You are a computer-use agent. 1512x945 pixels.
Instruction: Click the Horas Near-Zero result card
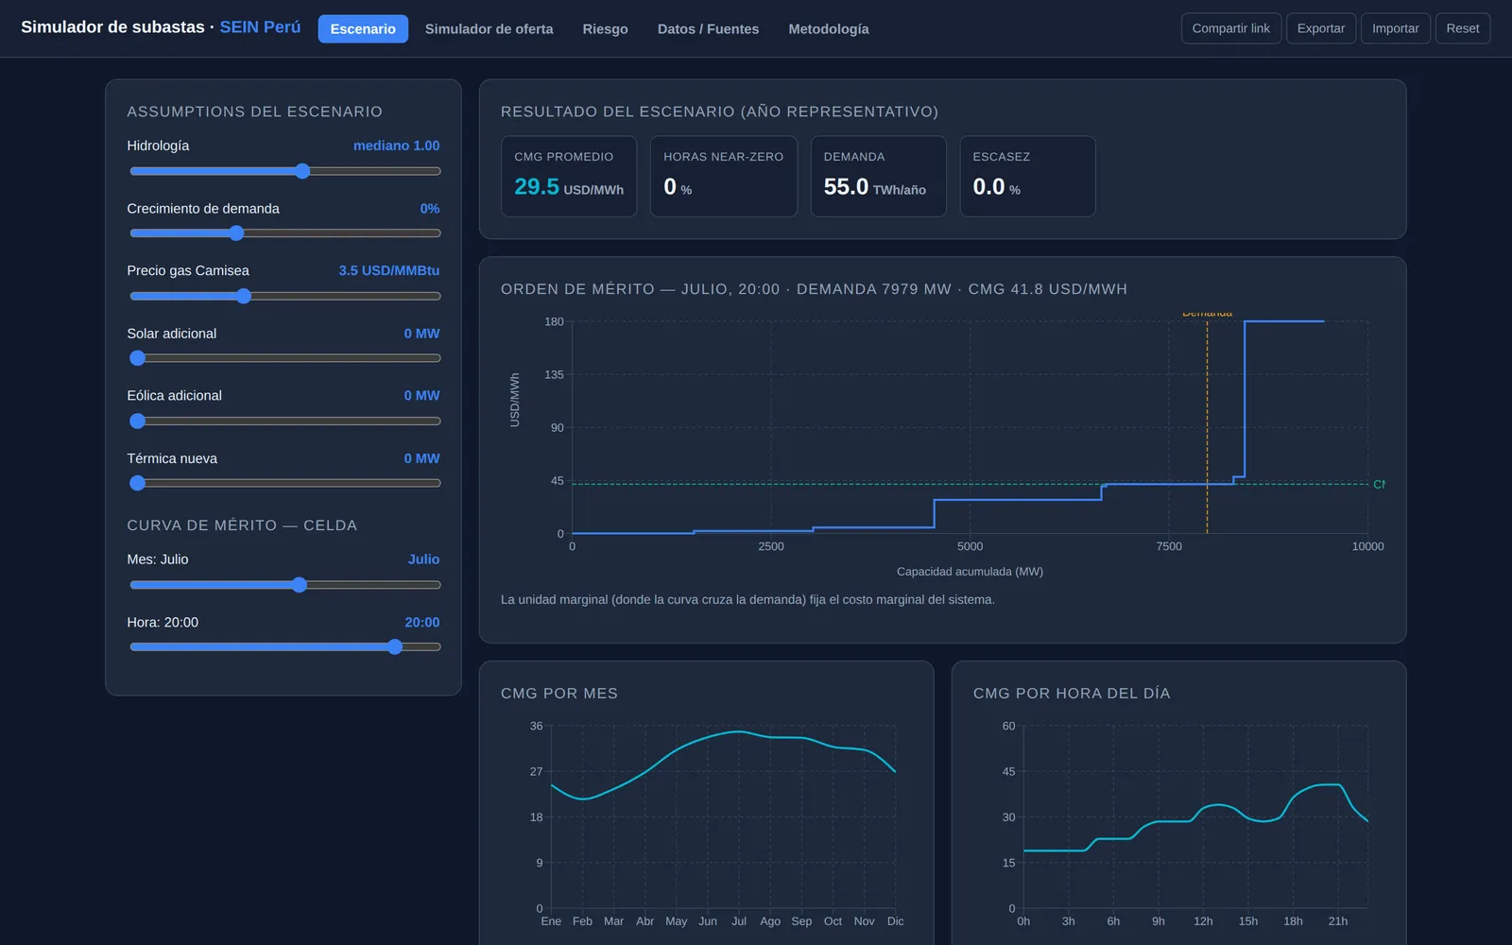click(724, 177)
